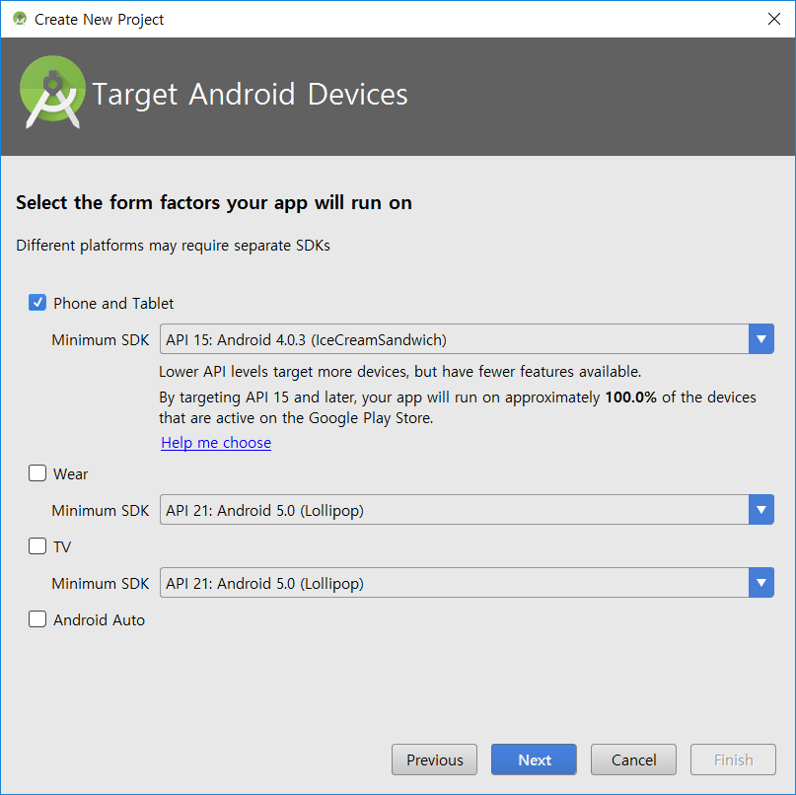
Task: Click 'Select the form factors your app will run on'
Action: (214, 202)
